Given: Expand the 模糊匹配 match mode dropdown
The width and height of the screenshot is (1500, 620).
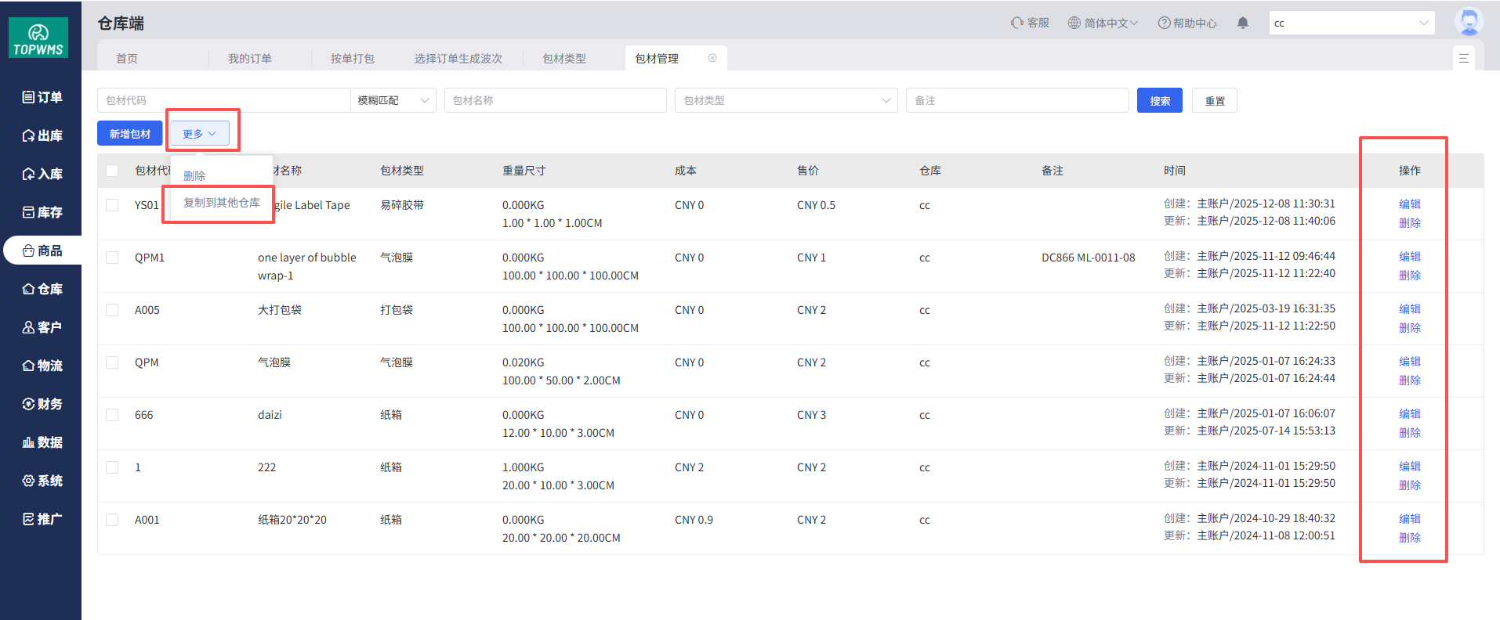Looking at the screenshot, I should click(393, 100).
